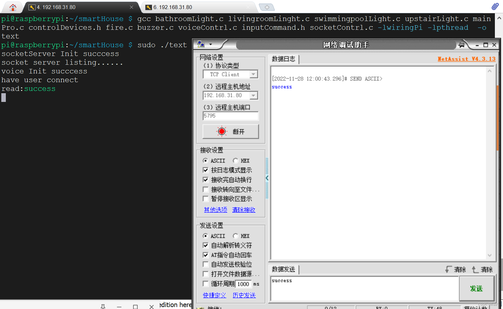
Task: Click 清除接收 link
Action: pos(244,210)
